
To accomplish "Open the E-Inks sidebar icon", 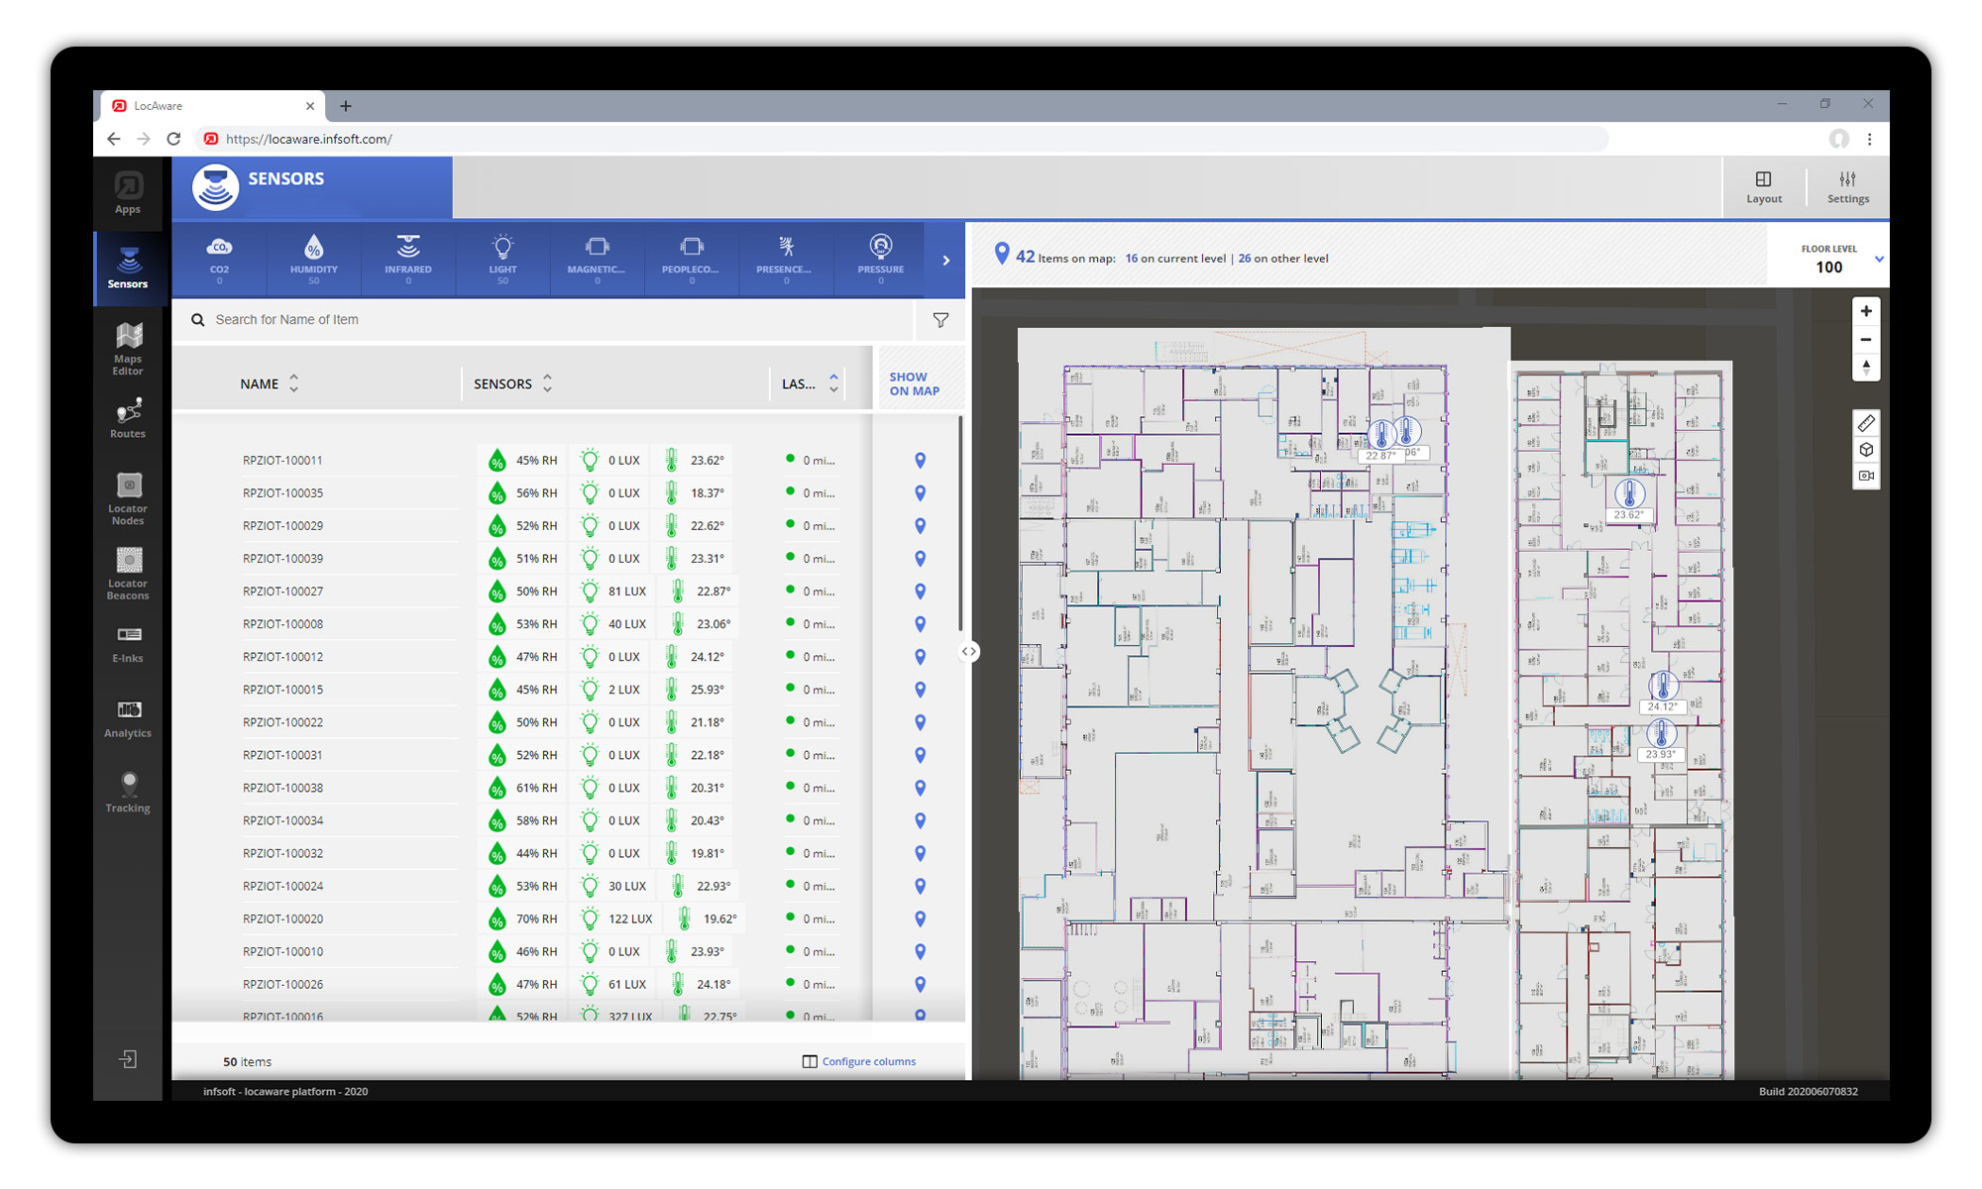I will click(128, 642).
